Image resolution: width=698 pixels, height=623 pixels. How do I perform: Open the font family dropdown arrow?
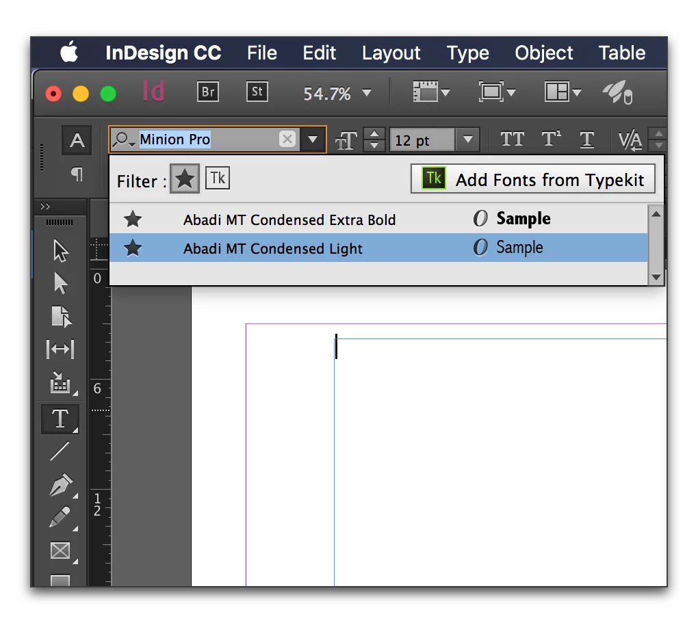click(x=313, y=140)
